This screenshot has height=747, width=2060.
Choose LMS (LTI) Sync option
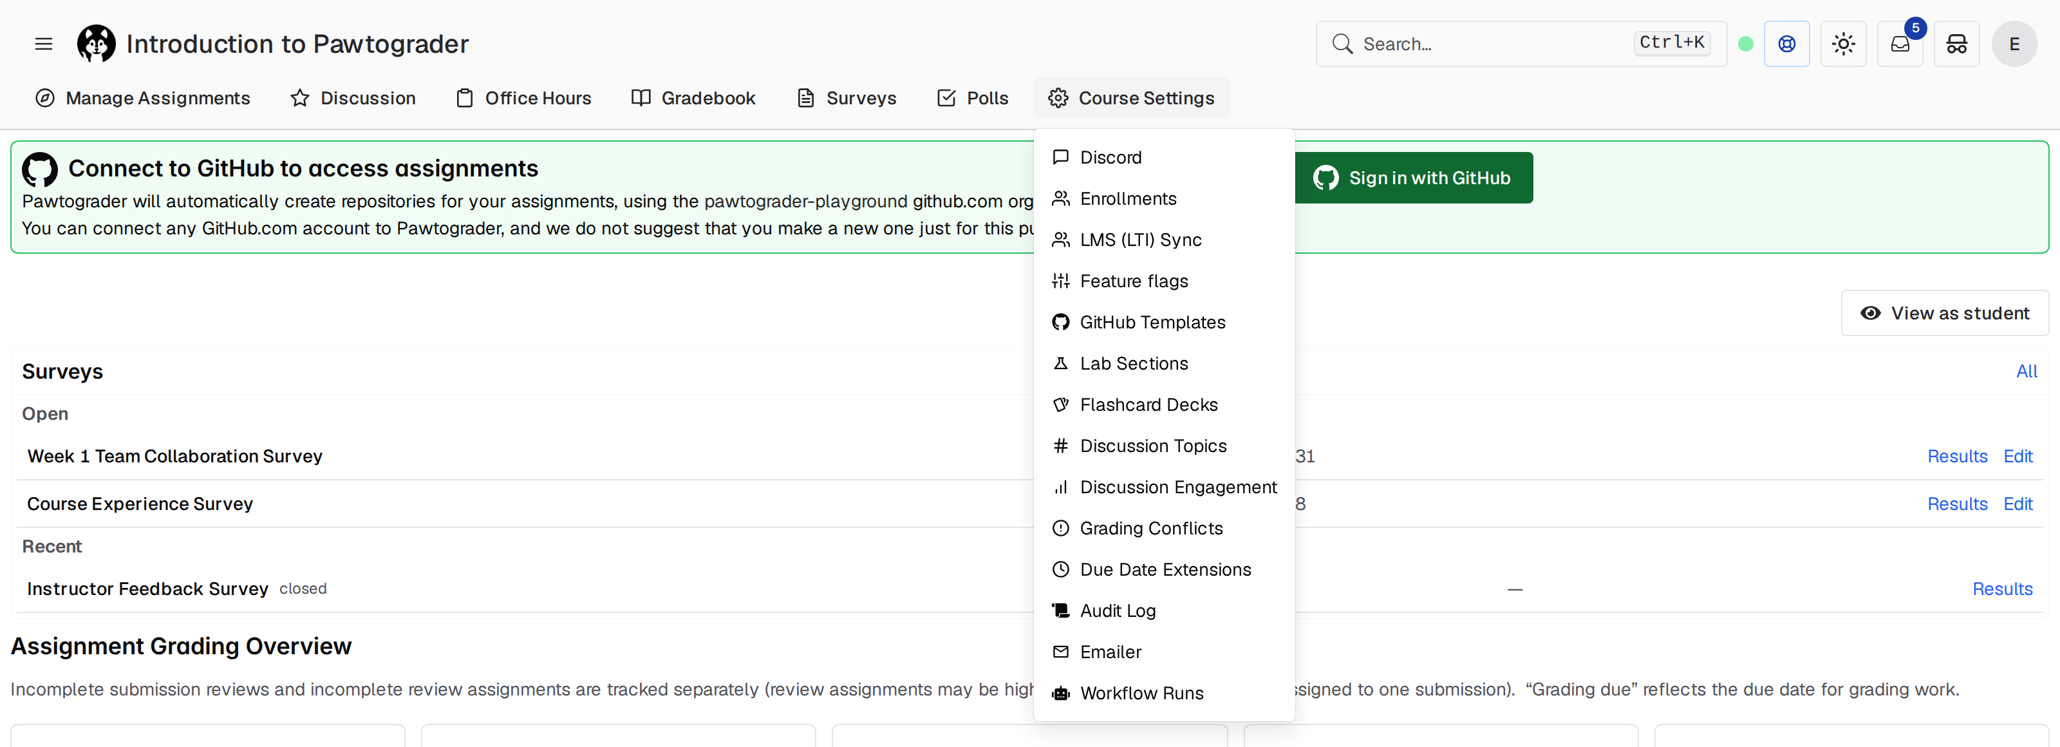click(1165, 240)
